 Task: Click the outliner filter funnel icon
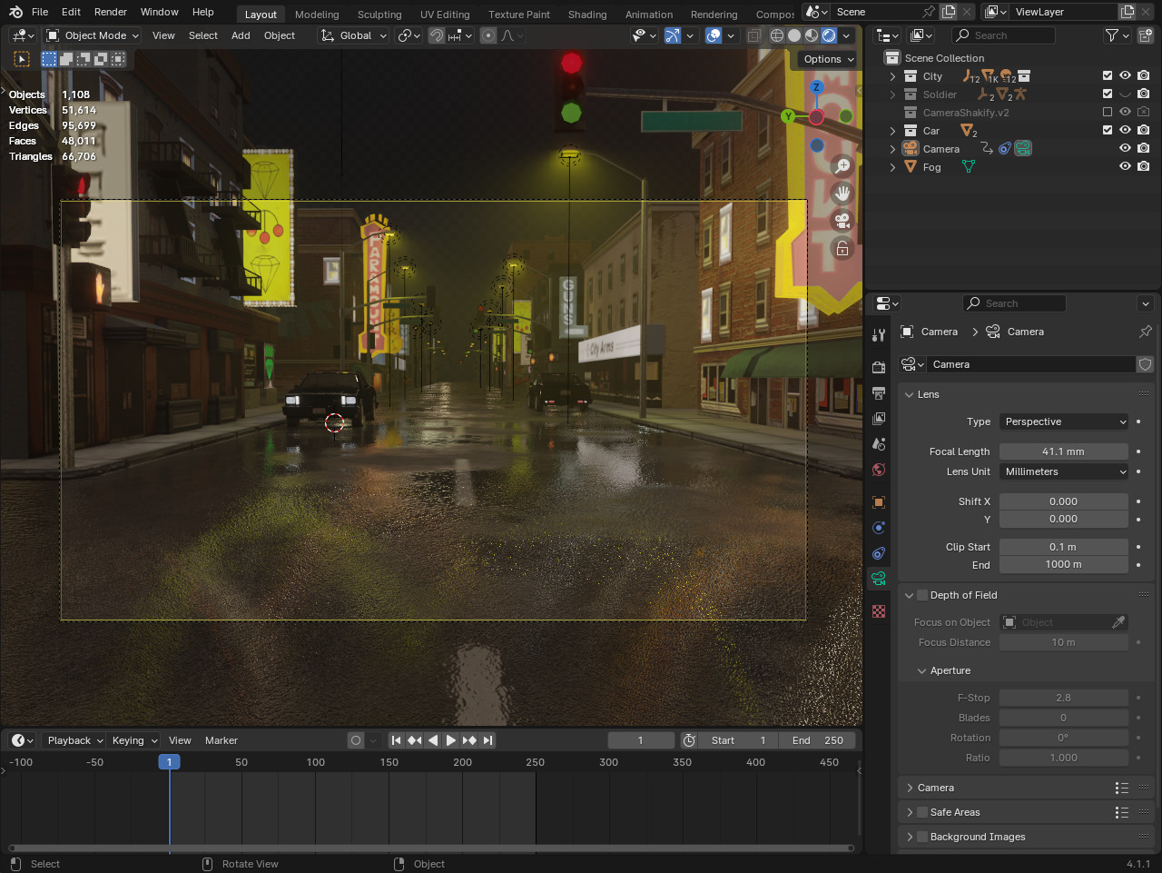click(x=1111, y=35)
